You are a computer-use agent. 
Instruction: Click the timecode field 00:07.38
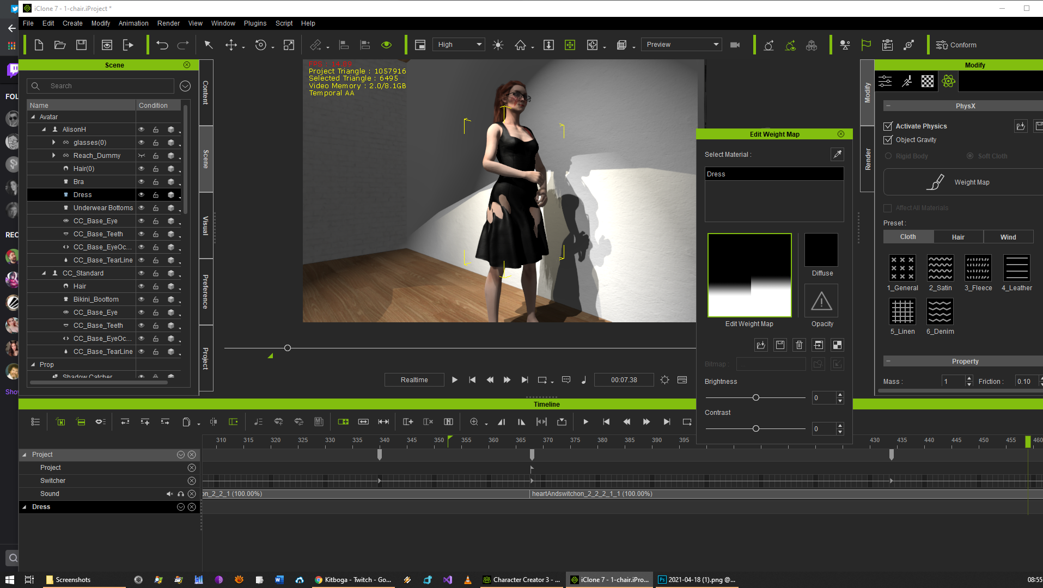click(624, 380)
